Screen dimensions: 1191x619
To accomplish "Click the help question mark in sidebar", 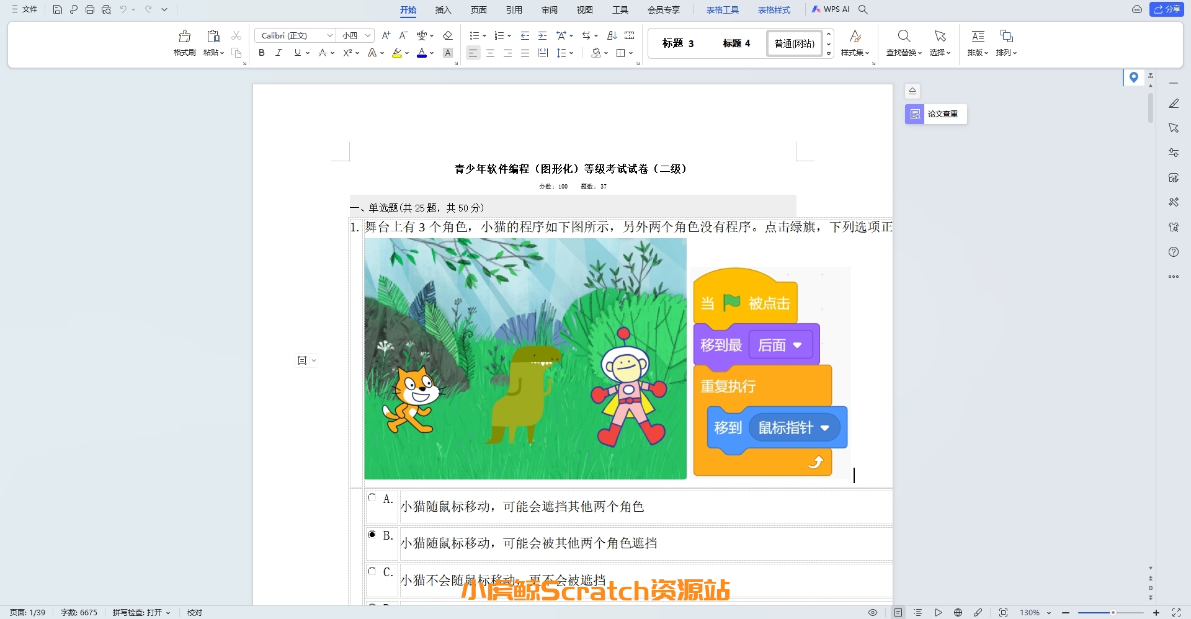I will click(1174, 252).
